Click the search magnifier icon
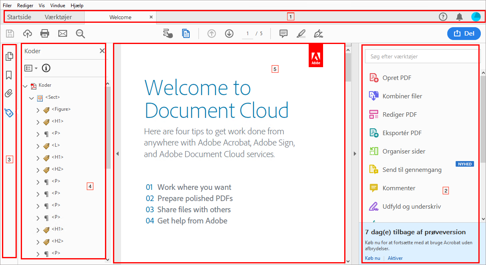Image resolution: width=486 pixels, height=265 pixels. [x=81, y=34]
